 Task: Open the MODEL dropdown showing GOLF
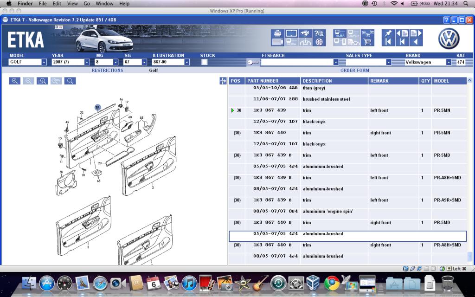tap(27, 62)
